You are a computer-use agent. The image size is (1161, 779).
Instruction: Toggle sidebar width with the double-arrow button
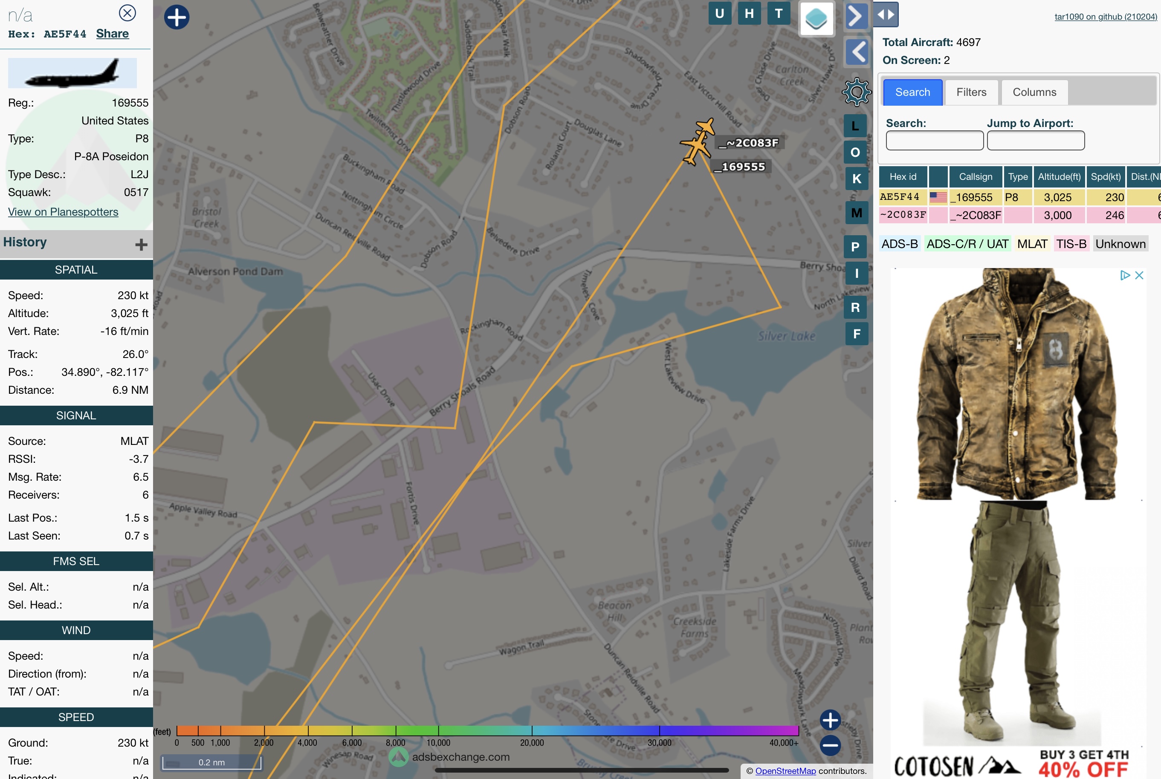(886, 14)
